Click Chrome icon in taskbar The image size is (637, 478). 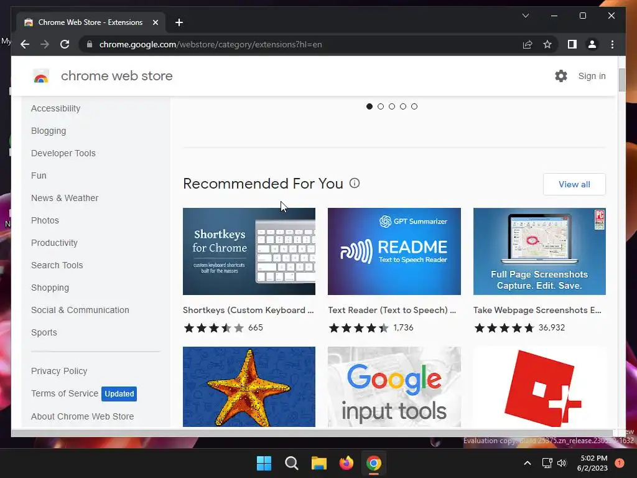click(x=374, y=463)
